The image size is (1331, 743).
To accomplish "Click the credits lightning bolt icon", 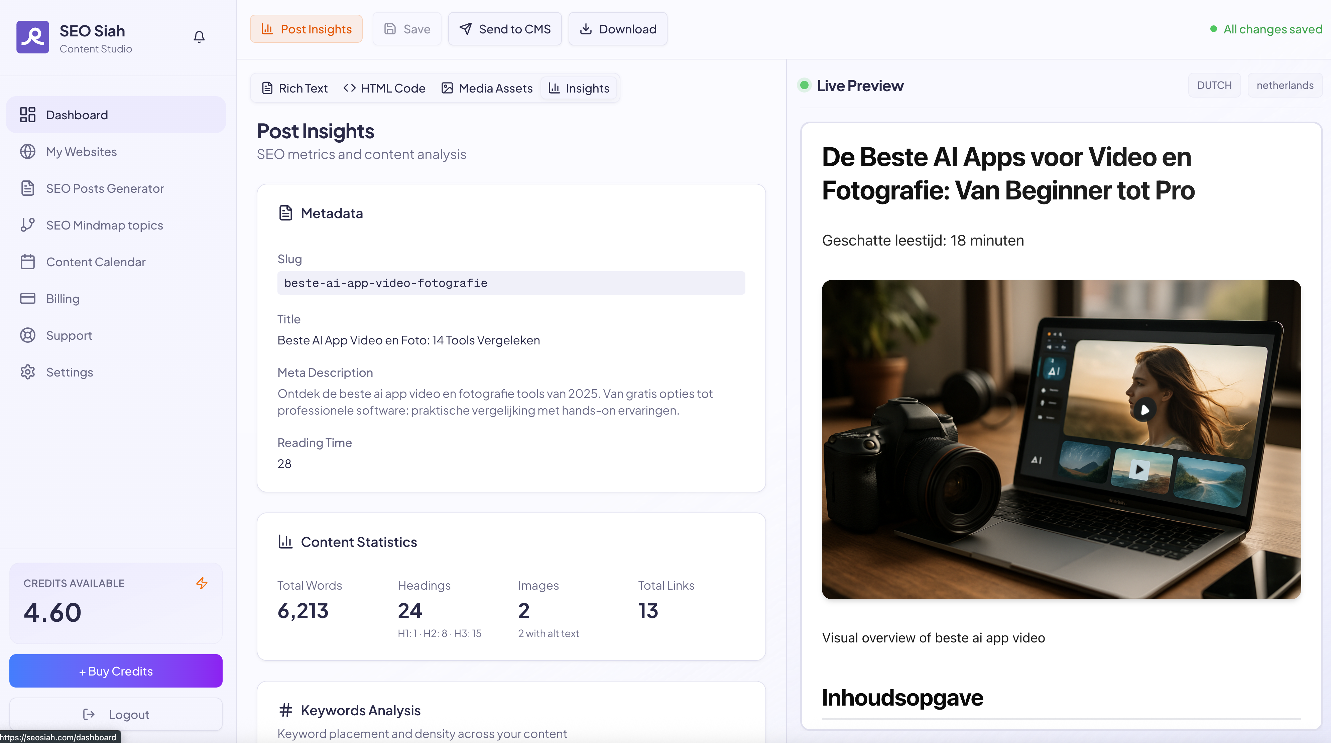I will click(x=202, y=583).
